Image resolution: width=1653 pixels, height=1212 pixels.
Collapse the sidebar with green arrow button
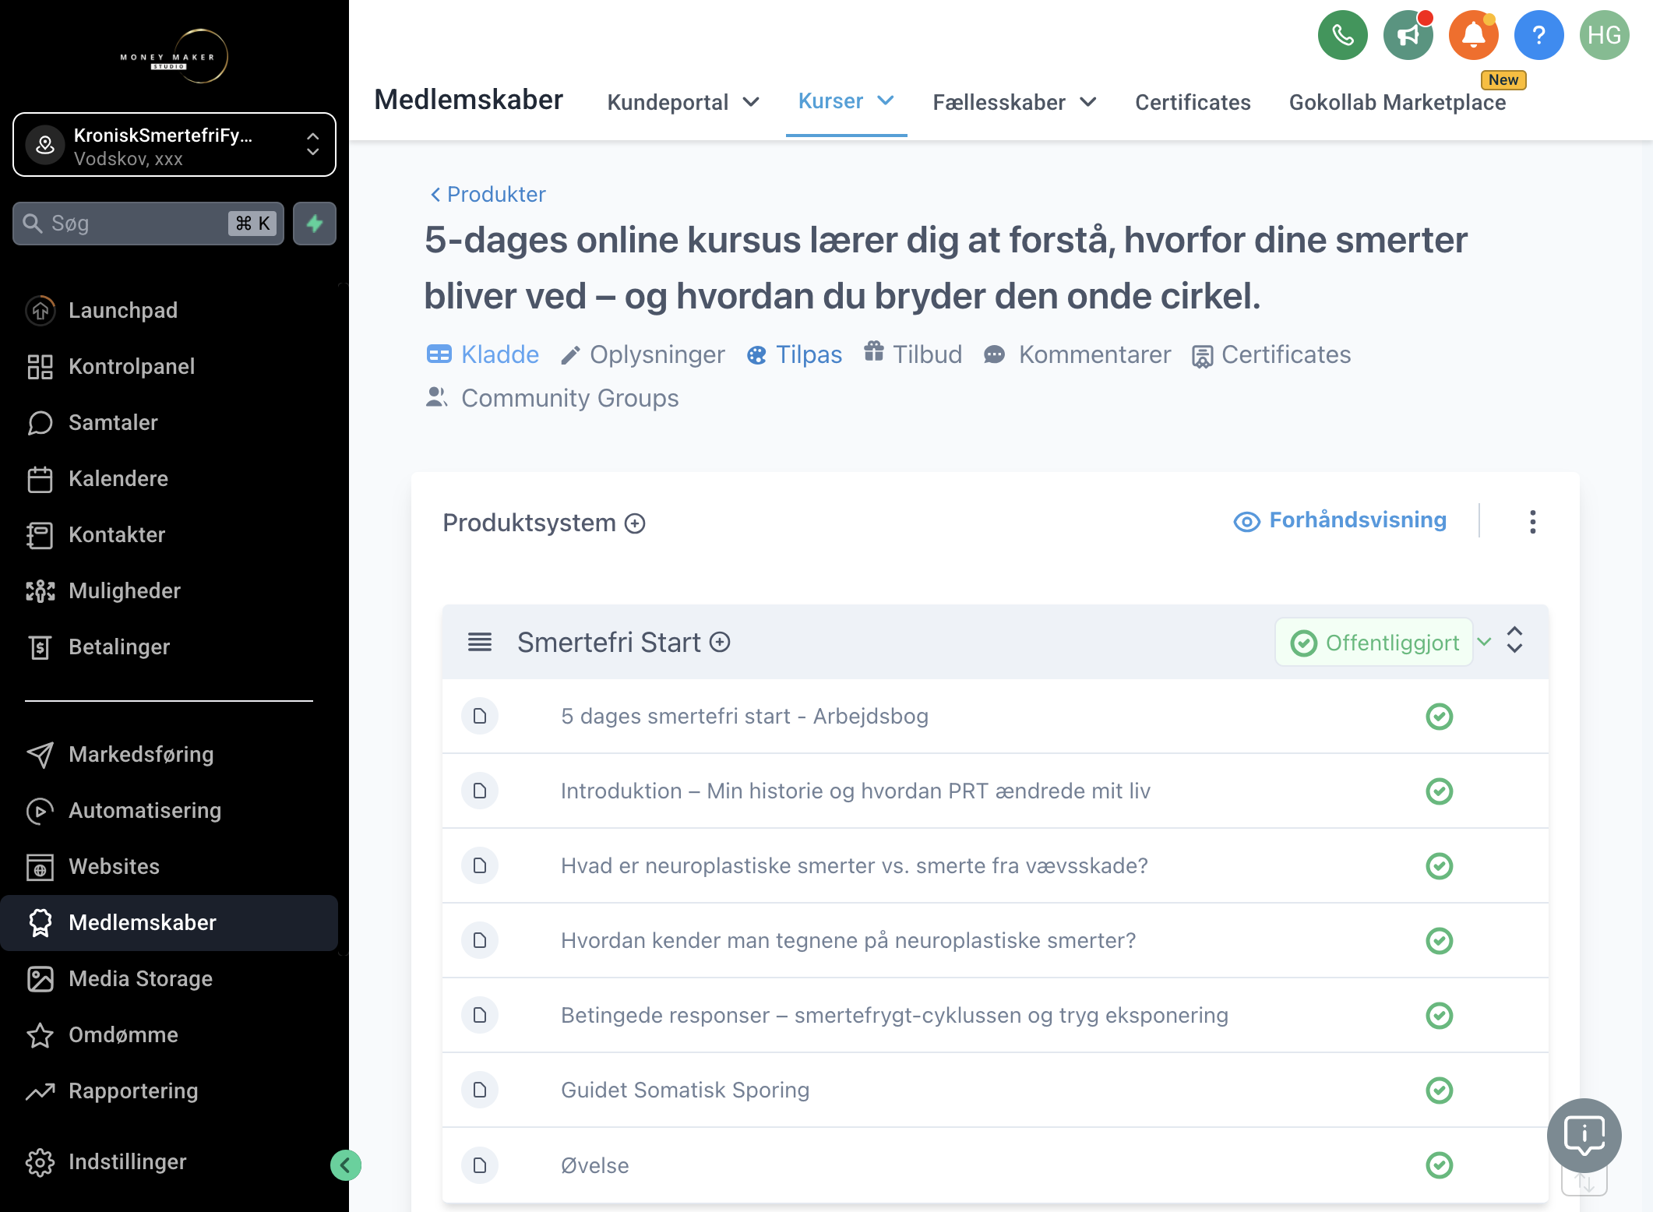pos(345,1165)
